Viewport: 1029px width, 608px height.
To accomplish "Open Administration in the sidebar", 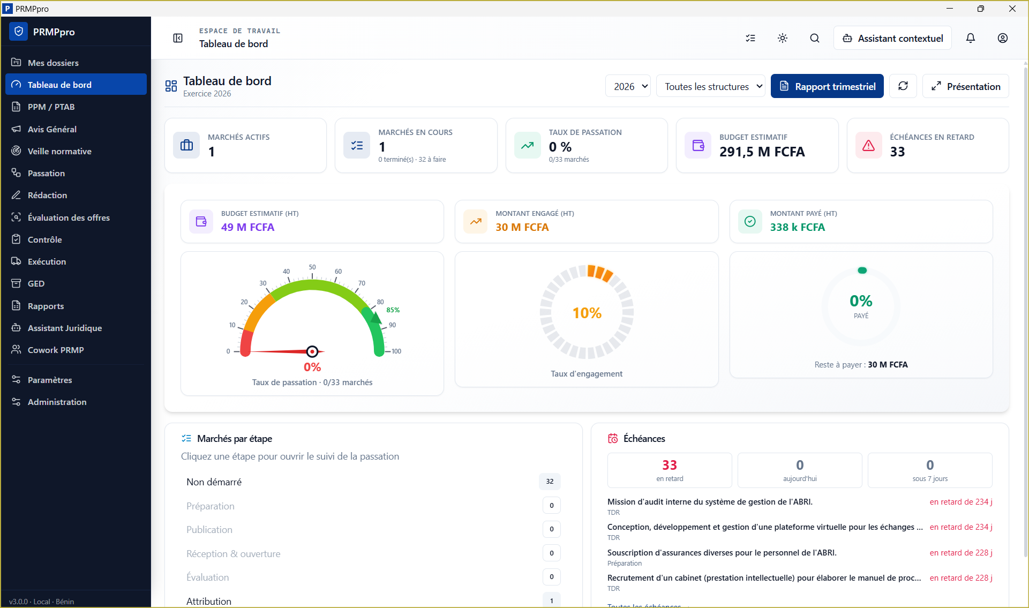I will pyautogui.click(x=76, y=402).
